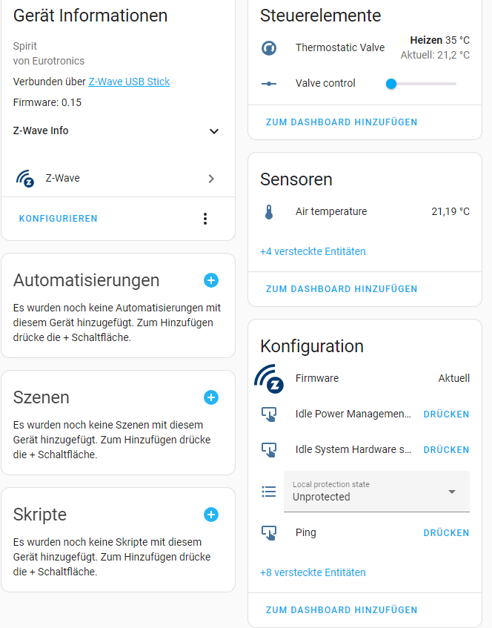492x628 pixels.
Task: Click DRÜCKEN for Idle Power Management
Action: coord(446,414)
